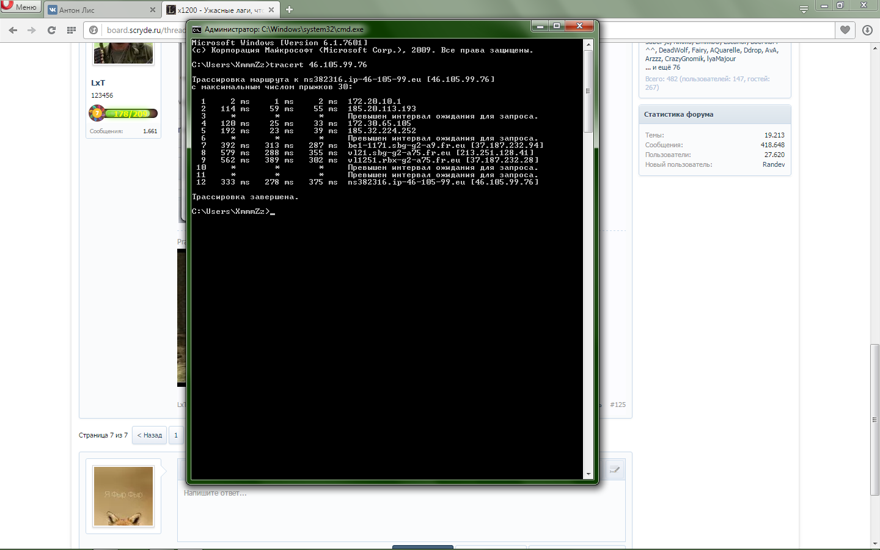Open the Opera Меню button

[20, 7]
